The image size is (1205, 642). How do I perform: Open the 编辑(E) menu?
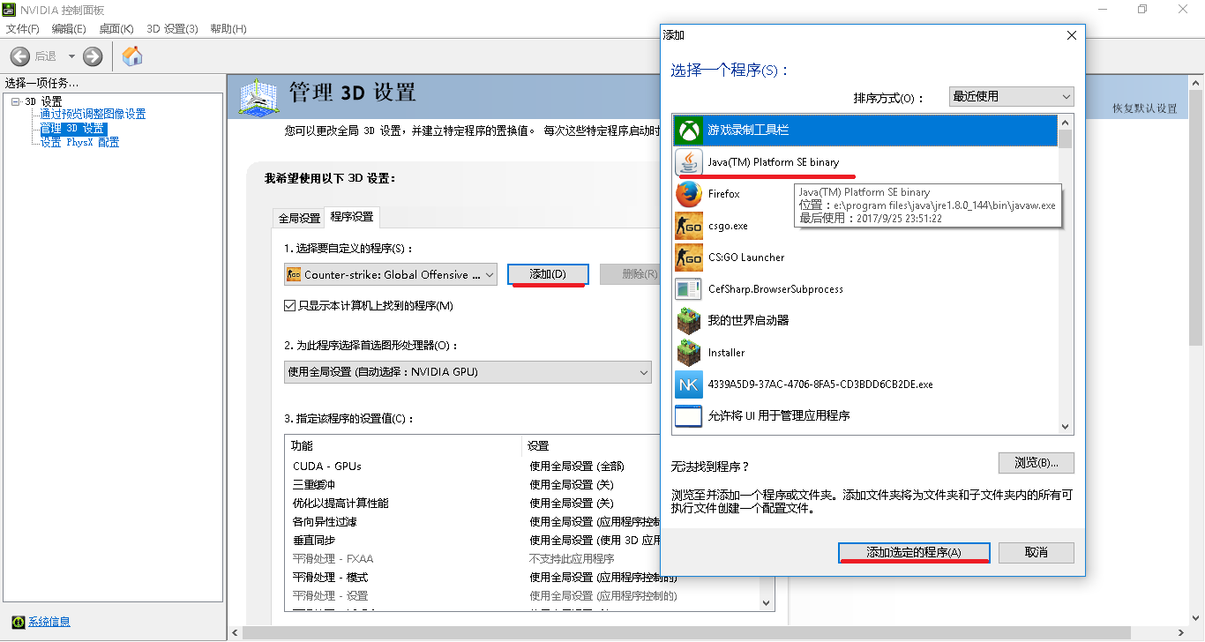[x=69, y=29]
